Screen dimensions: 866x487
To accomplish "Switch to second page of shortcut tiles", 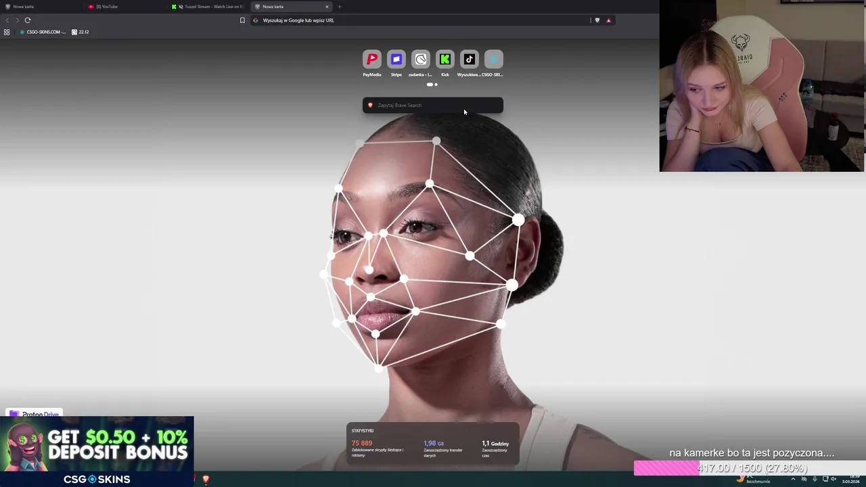I will coord(436,85).
